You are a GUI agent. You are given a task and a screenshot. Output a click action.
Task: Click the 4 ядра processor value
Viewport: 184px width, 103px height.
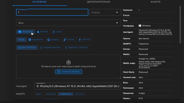click(x=142, y=93)
